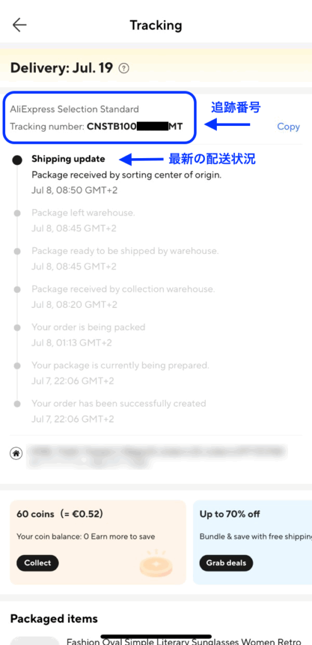Collect the 60 coins
The image size is (312, 645).
pos(37,562)
